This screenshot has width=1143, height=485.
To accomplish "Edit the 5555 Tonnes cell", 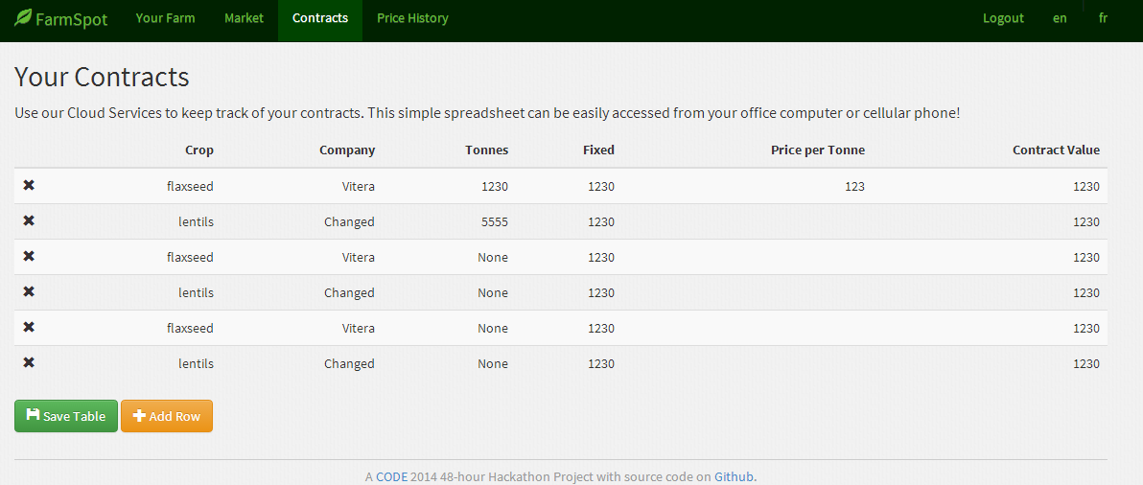I will coord(494,222).
